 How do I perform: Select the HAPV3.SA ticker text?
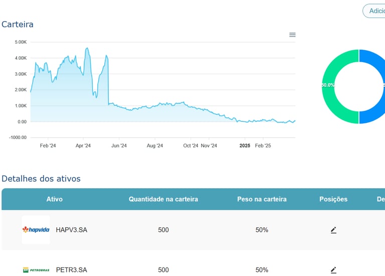[x=72, y=230]
